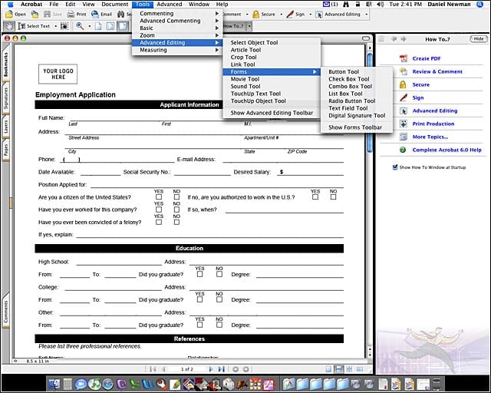Click the Spotlight icon in menu bar
Viewport: 491px width, 393px height.
479,4
